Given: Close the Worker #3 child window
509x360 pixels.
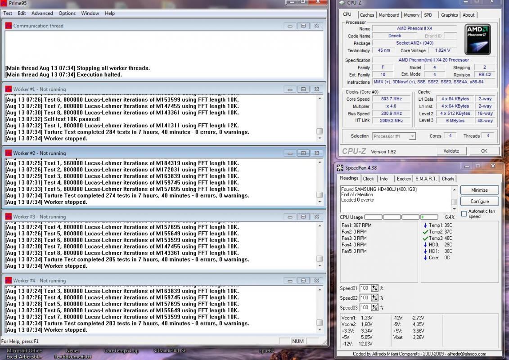Looking at the screenshot, I should tap(316, 216).
